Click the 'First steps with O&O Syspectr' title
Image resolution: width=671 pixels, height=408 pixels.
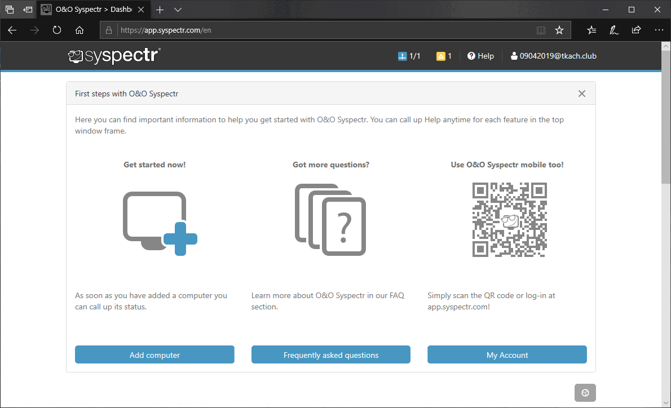pos(127,94)
